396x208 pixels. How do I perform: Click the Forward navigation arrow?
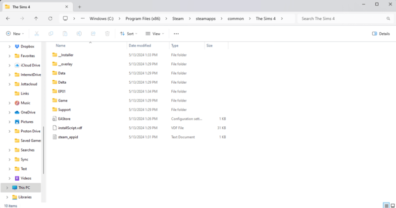22,18
